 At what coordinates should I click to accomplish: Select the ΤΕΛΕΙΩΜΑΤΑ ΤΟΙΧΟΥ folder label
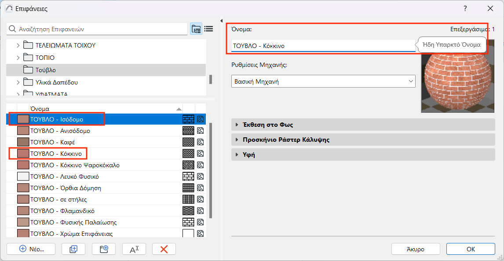tap(66, 45)
